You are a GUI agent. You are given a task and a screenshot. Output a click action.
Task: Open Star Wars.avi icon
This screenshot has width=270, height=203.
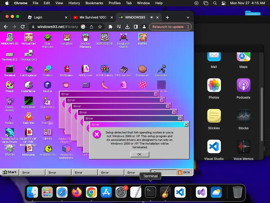pos(47,41)
